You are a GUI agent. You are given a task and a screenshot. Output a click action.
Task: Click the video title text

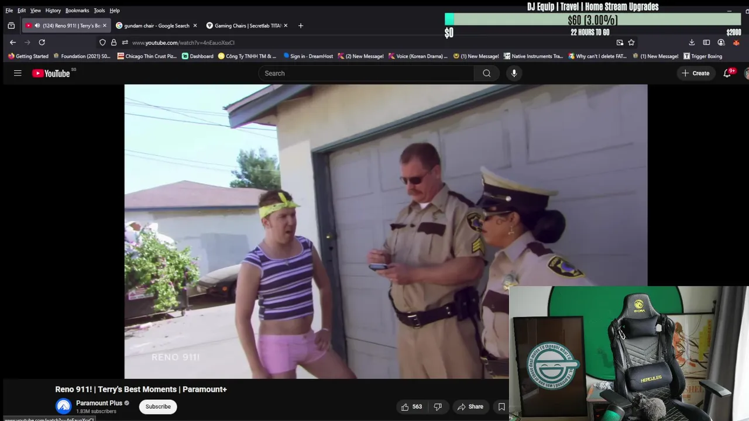tap(141, 389)
